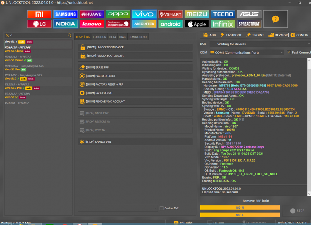311x225 pixels.
Task: Run BROM Remove Vivo Account
Action: pos(135,102)
